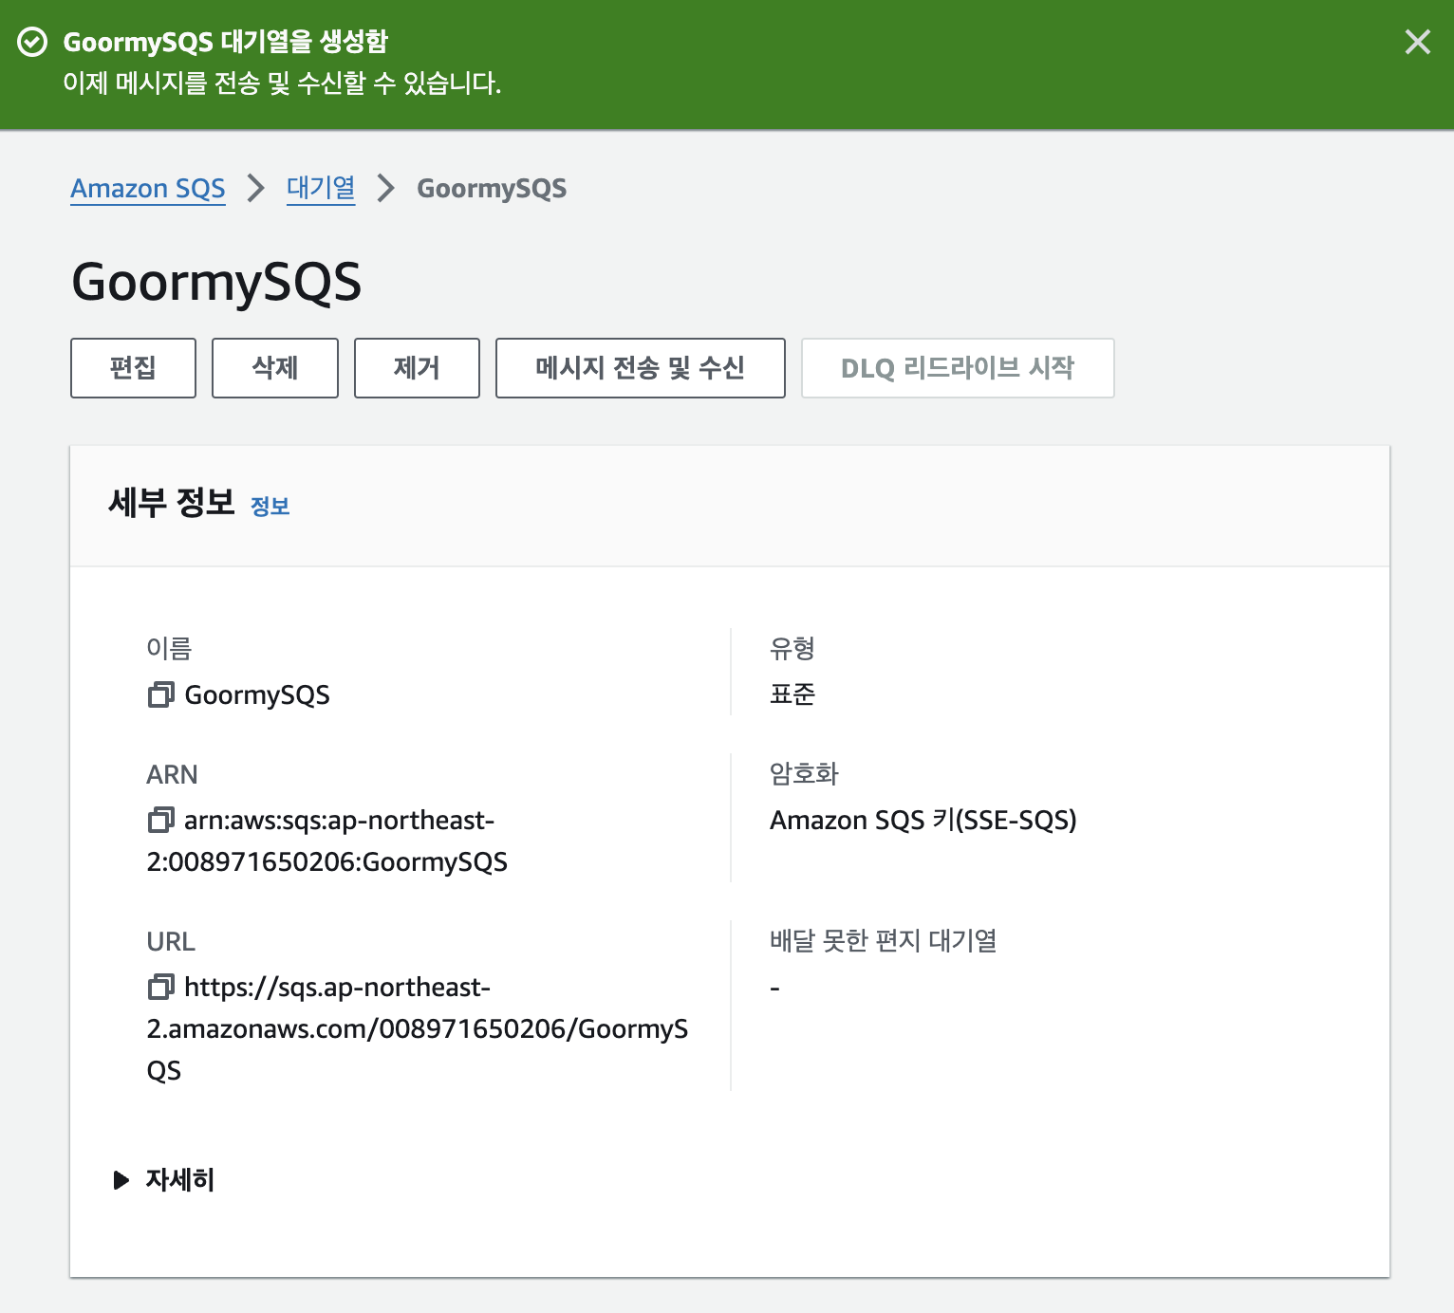
Task: Go to the 대기열 breadcrumb link
Action: (321, 188)
